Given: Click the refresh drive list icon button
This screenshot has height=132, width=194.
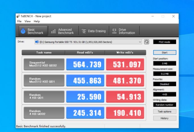Looking at the screenshot, I should tap(146, 42).
